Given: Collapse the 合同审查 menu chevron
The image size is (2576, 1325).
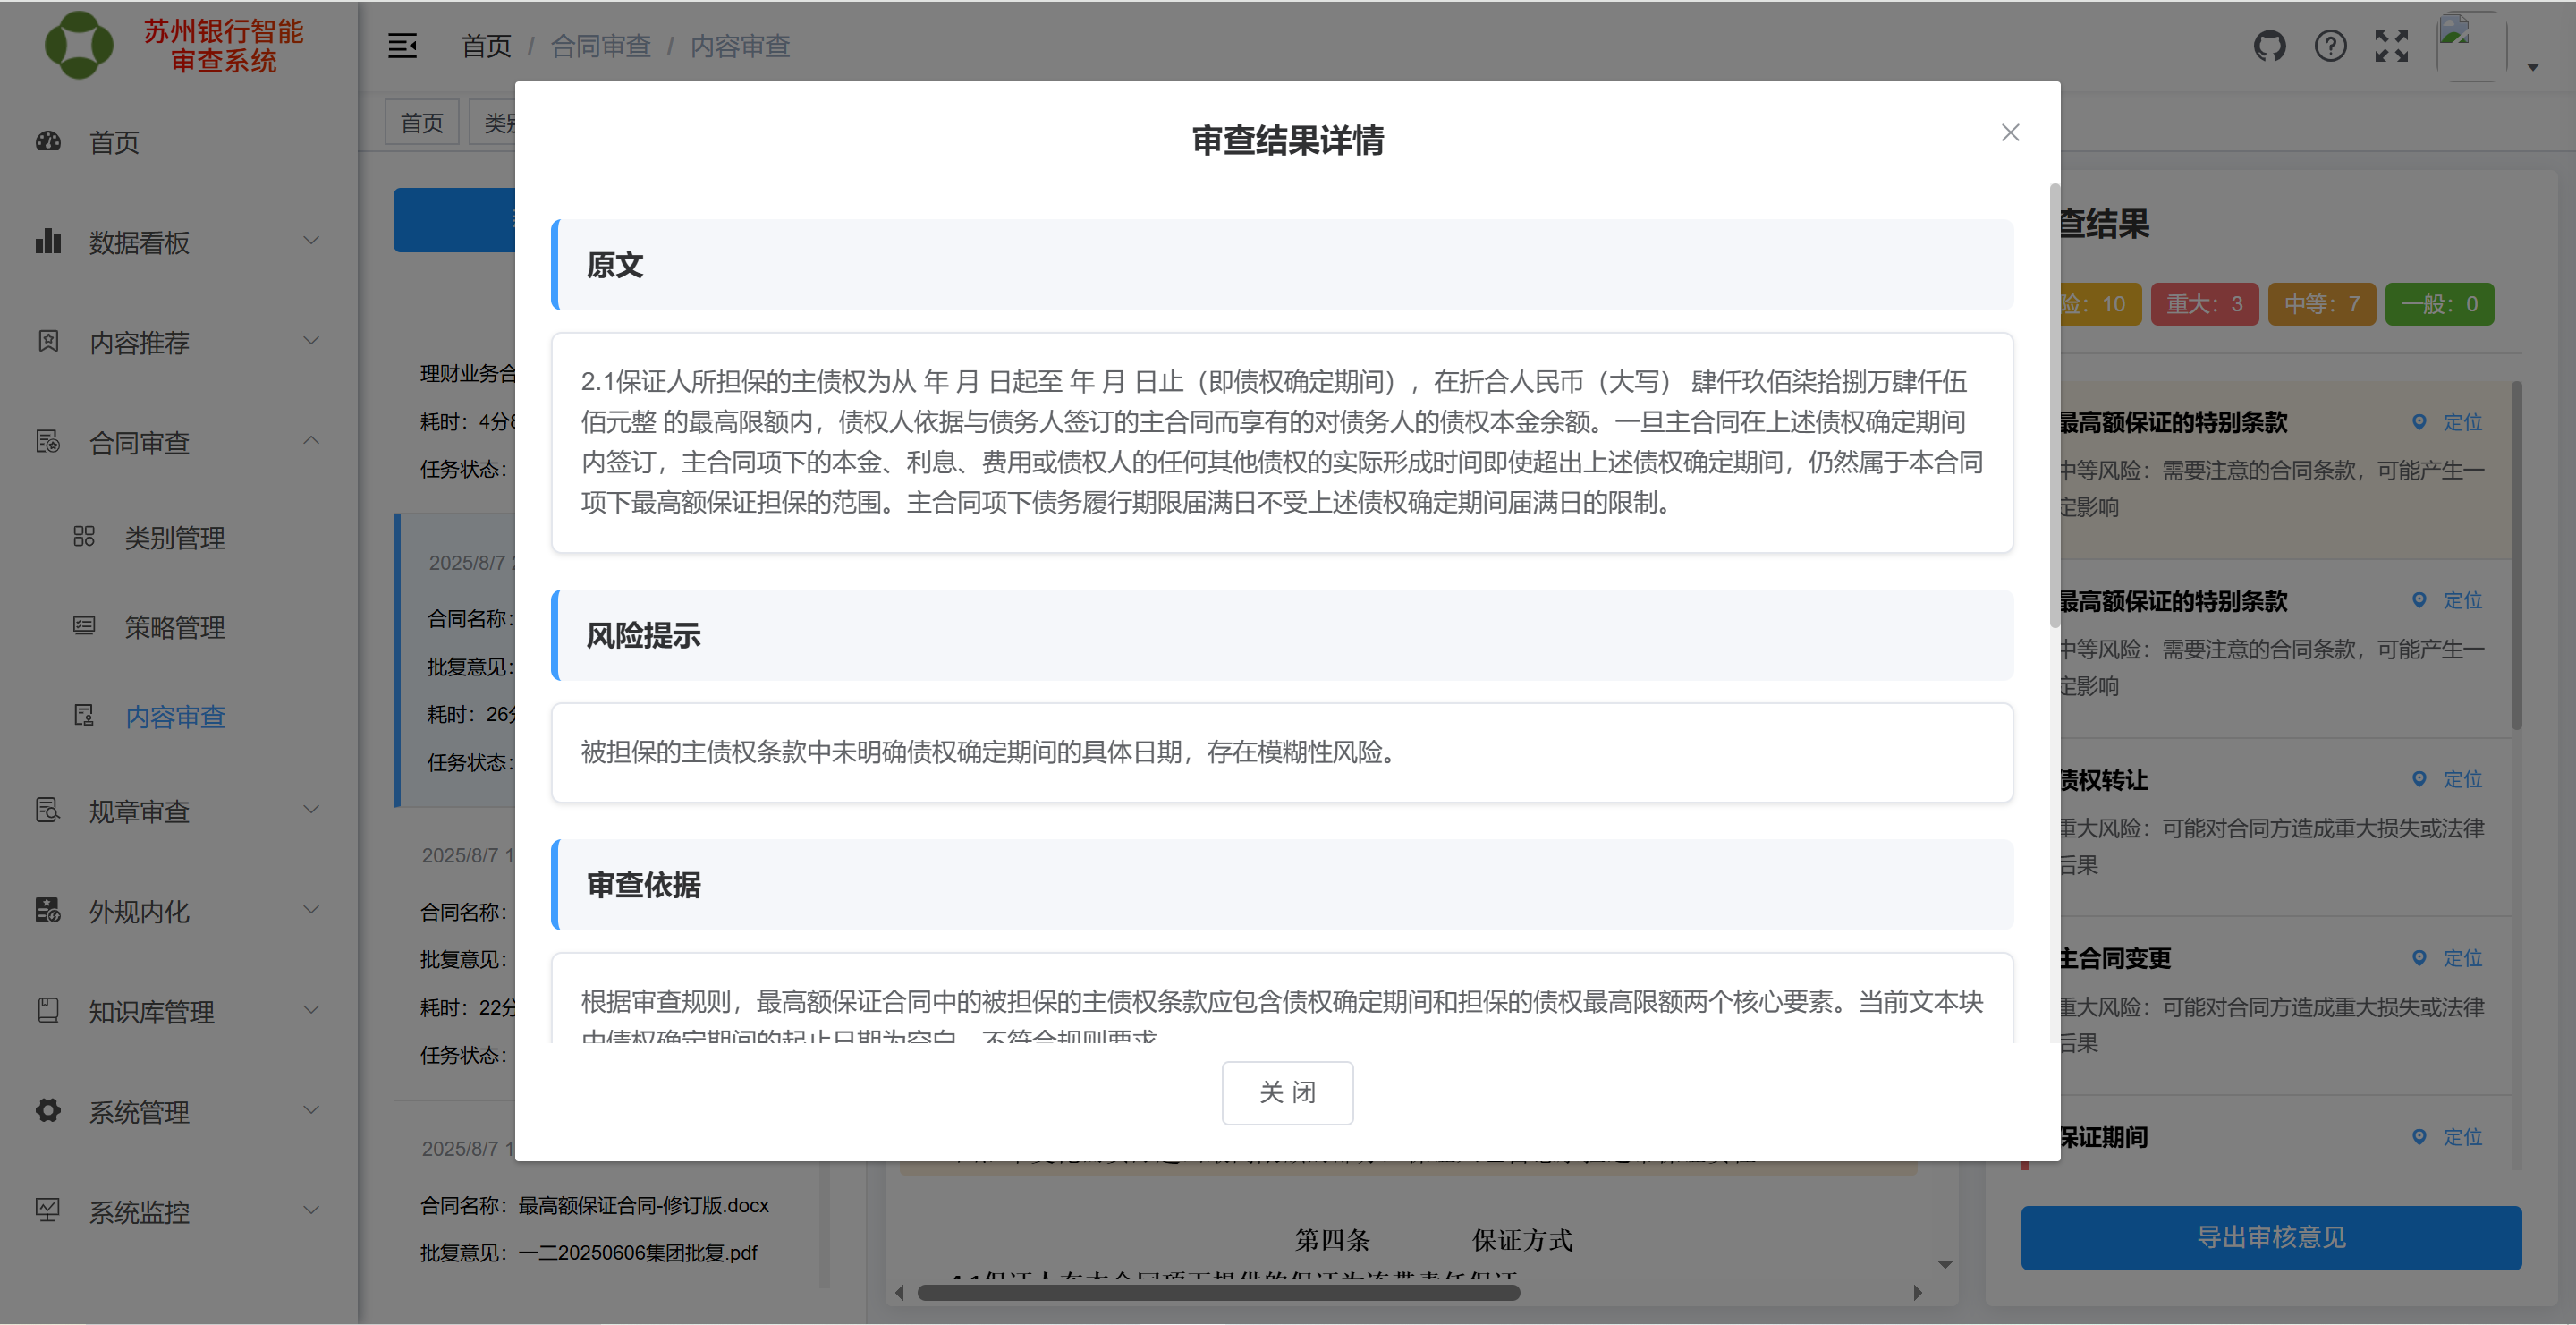Looking at the screenshot, I should tap(311, 441).
